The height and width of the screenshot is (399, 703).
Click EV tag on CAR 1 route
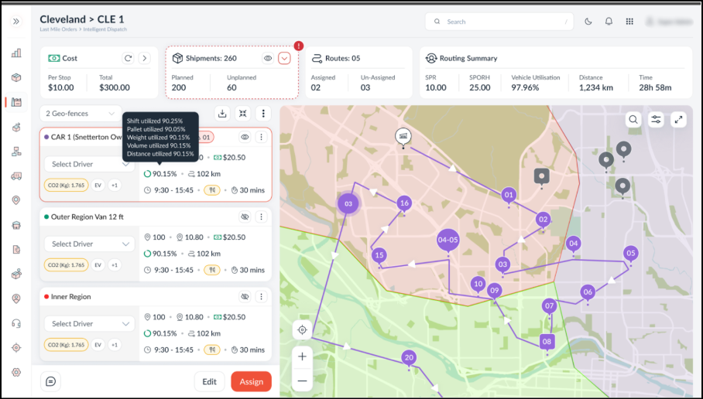tap(98, 185)
